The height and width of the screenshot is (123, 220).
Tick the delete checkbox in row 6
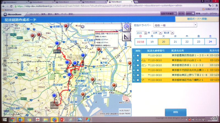click(x=138, y=80)
